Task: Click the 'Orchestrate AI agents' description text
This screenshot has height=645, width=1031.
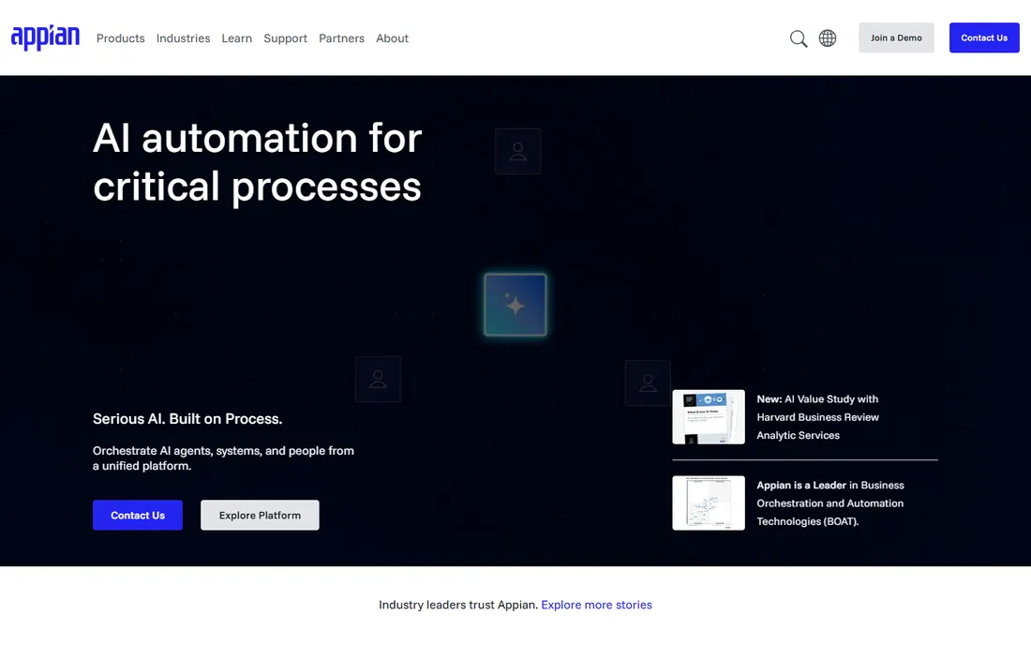Action: pos(224,458)
